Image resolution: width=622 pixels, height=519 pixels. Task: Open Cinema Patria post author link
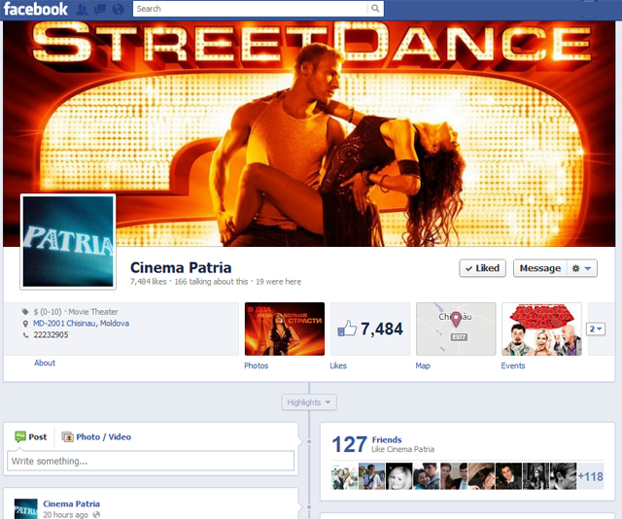71,503
